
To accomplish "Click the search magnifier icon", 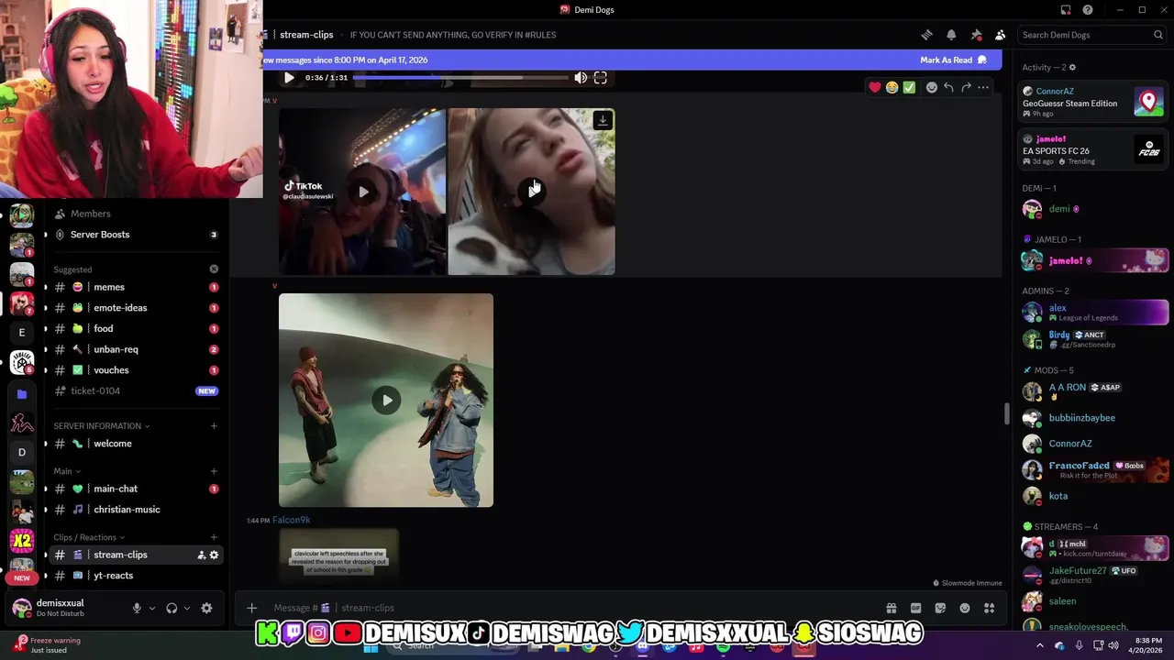I will [x=1158, y=35].
